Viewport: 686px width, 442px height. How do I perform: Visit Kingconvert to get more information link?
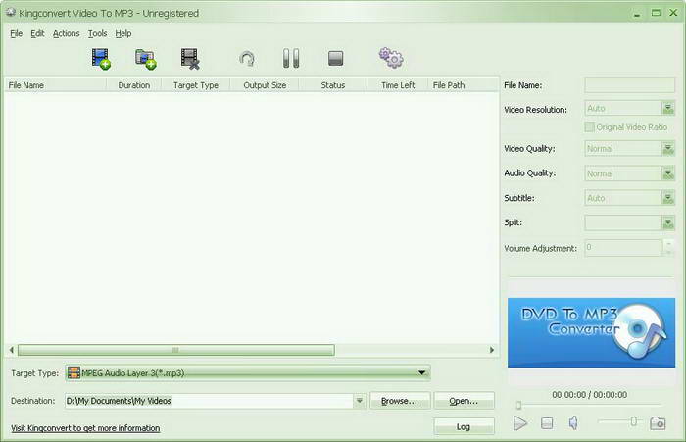(x=85, y=428)
